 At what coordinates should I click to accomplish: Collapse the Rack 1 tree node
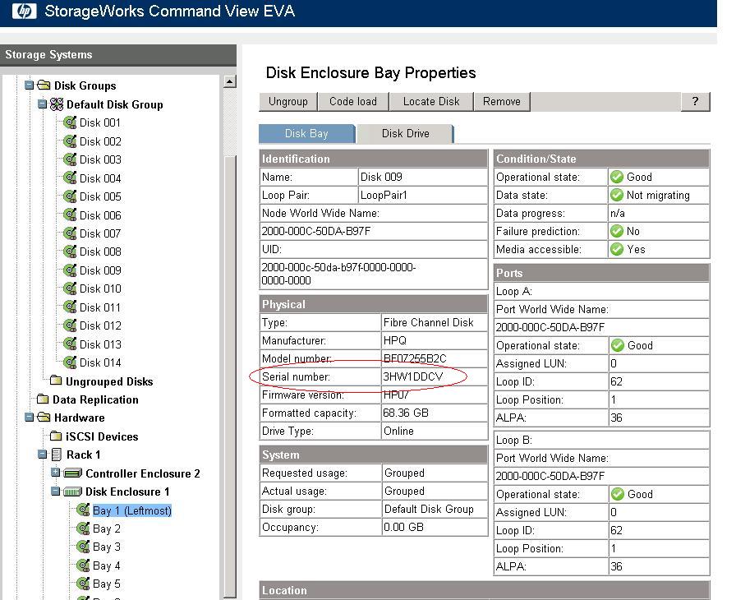42,455
